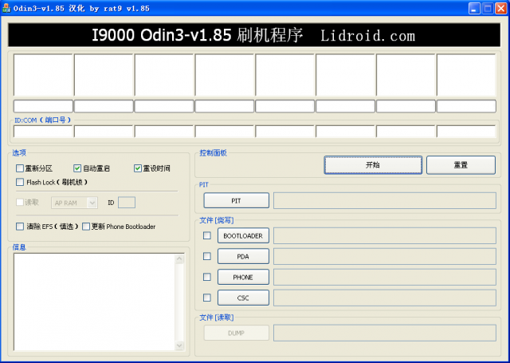The width and height of the screenshot is (510, 363).
Task: Click the disabled DUMP button
Action: [237, 333]
